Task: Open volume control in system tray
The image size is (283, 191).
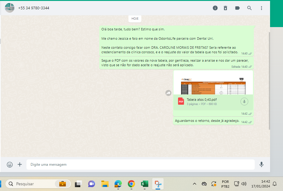Action: click(244, 184)
